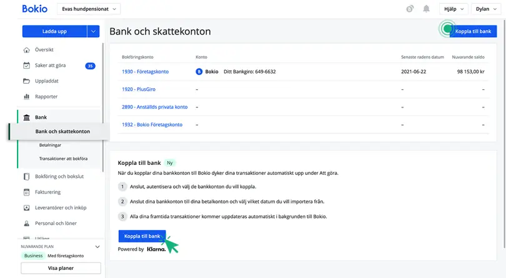
Task: Expand the Ladda upp arrow dropdown
Action: [x=93, y=31]
